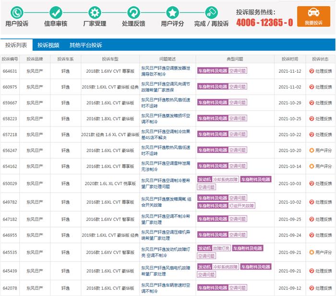Click 发动机 故障灯亮 tag in row 645535
This screenshot has width=336, height=296.
point(214,248)
